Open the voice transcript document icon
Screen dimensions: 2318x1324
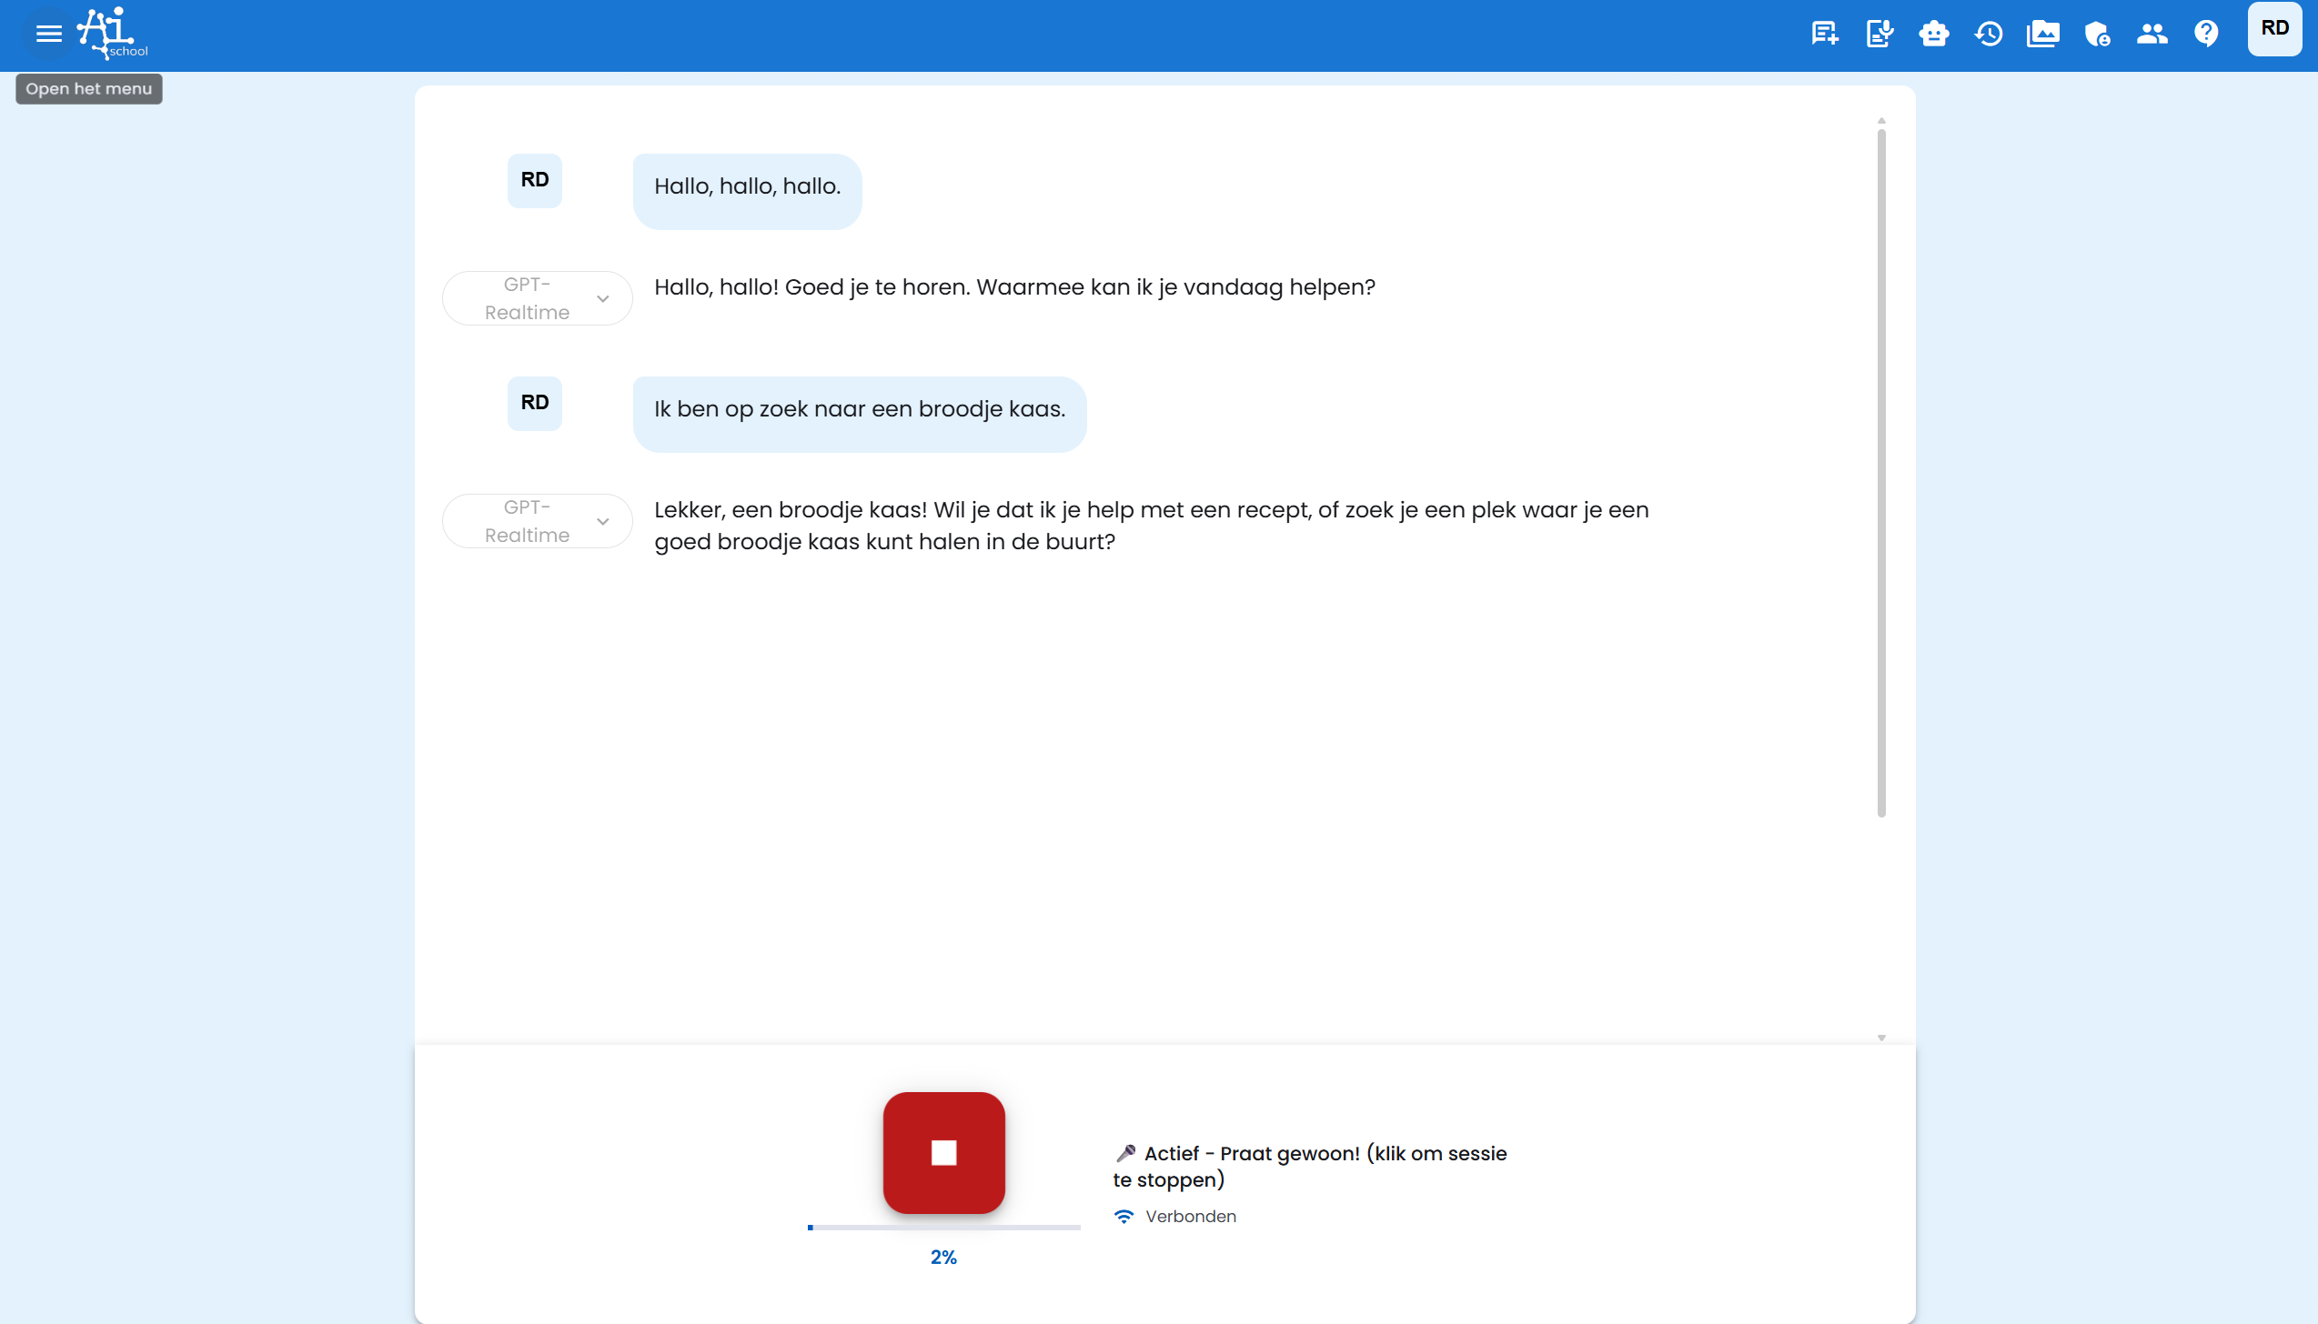(x=1879, y=34)
